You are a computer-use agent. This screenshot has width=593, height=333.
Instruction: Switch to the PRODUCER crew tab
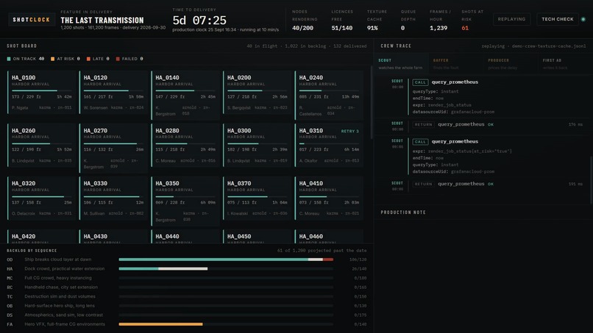click(x=511, y=64)
